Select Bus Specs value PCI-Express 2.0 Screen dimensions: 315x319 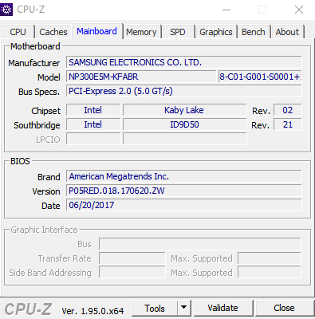tap(184, 91)
